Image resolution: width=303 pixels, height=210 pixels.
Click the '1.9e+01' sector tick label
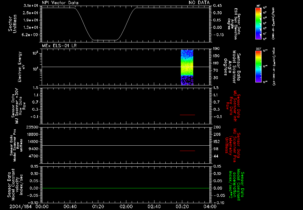pos(31,20)
